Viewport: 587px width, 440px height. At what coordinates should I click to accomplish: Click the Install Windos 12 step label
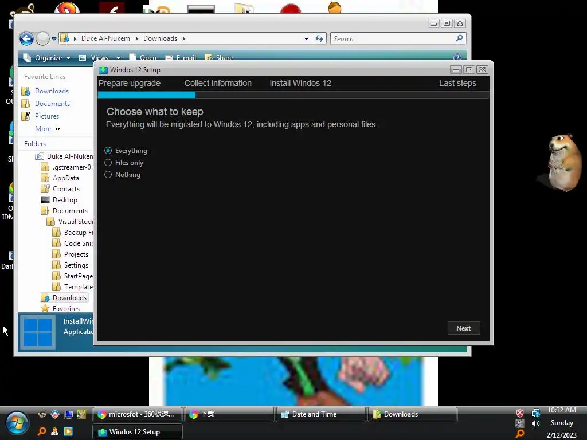click(x=300, y=83)
